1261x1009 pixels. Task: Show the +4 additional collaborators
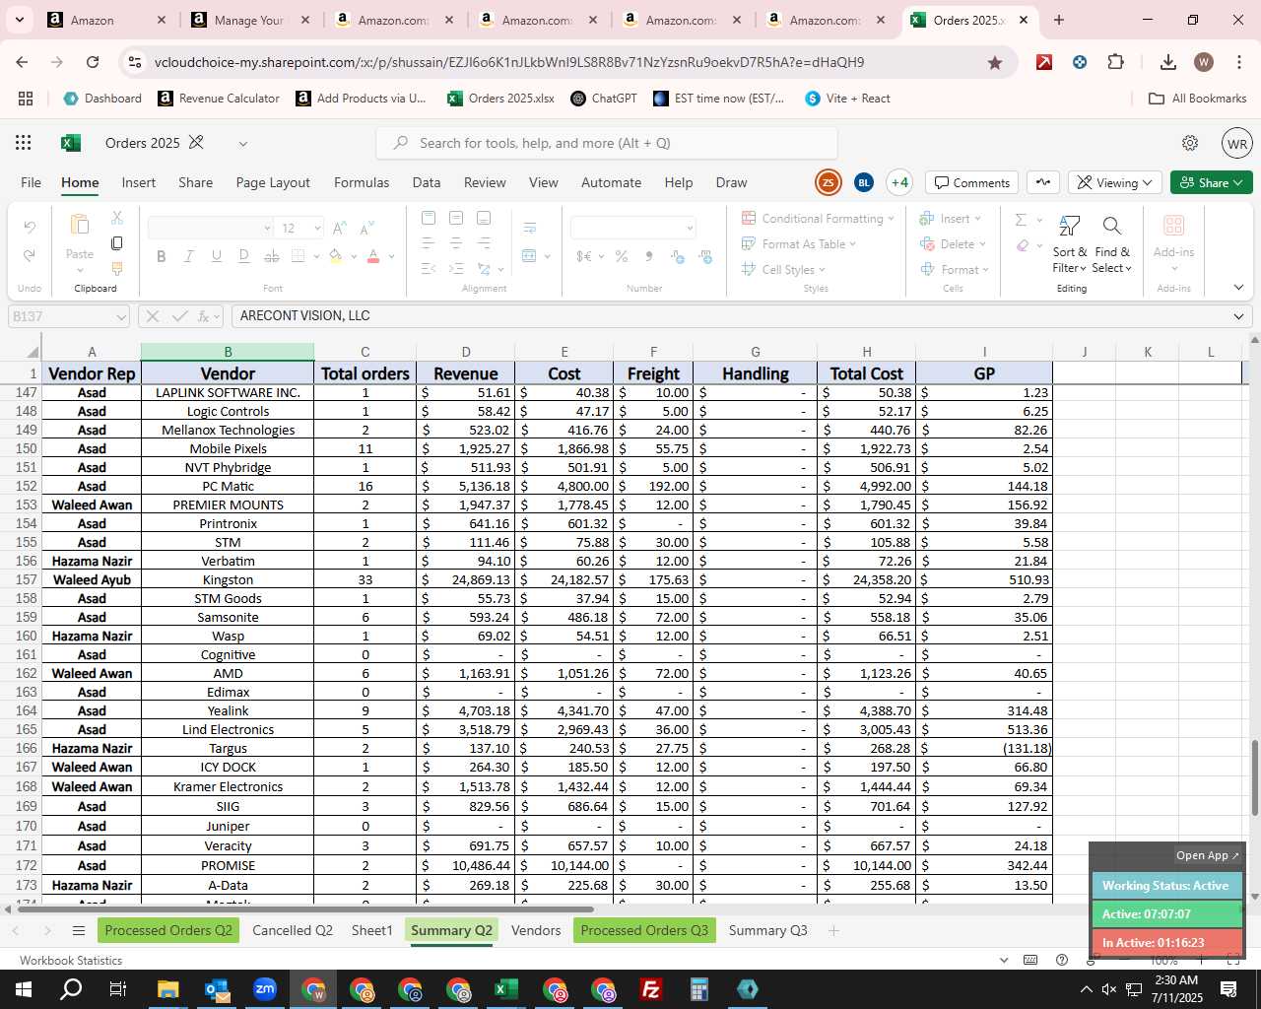pyautogui.click(x=899, y=182)
